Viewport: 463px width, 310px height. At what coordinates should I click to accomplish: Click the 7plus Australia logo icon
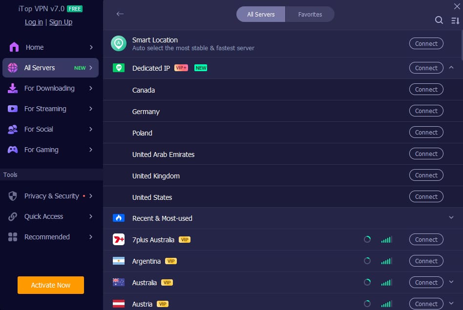(x=119, y=239)
